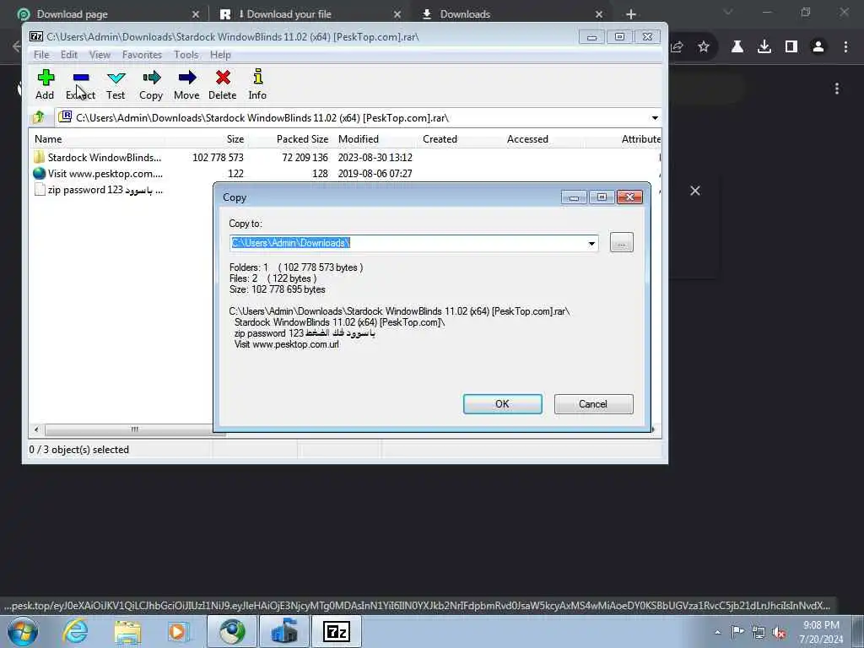Dismiss the Downloads page panel X

tap(695, 191)
